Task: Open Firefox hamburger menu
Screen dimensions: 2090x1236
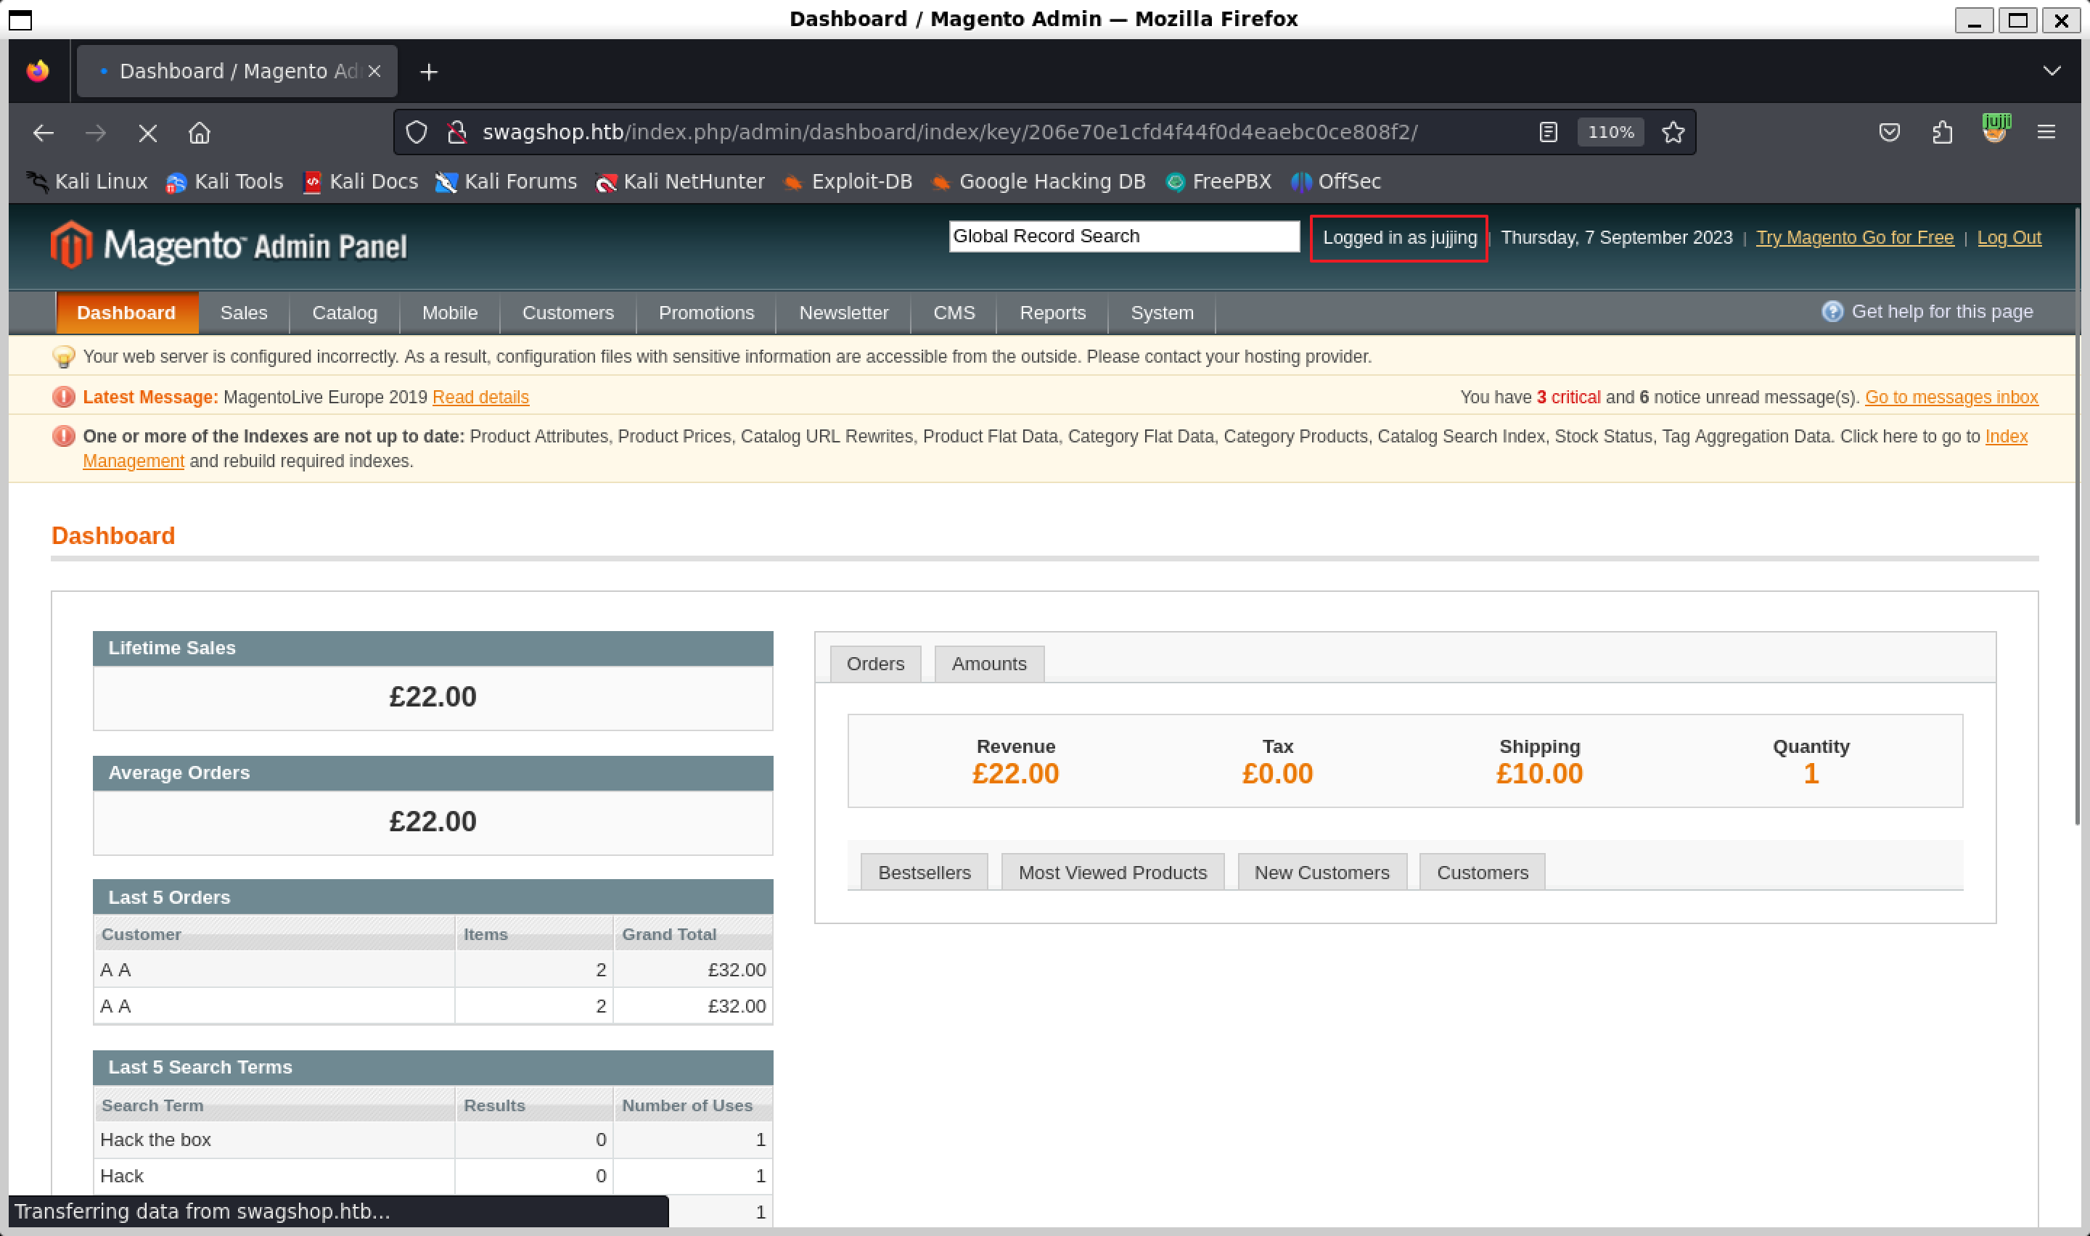Action: 2046,131
